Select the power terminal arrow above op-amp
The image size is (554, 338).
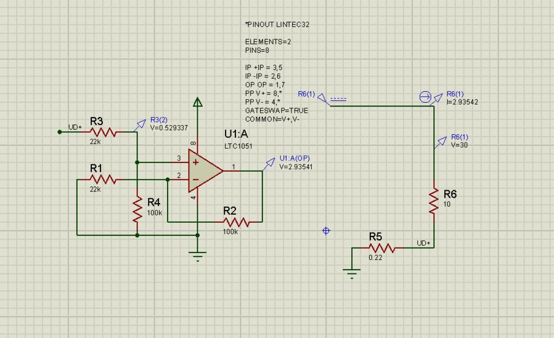tap(197, 103)
